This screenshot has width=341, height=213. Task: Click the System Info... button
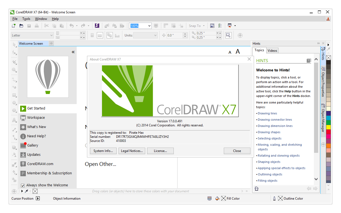(103, 151)
